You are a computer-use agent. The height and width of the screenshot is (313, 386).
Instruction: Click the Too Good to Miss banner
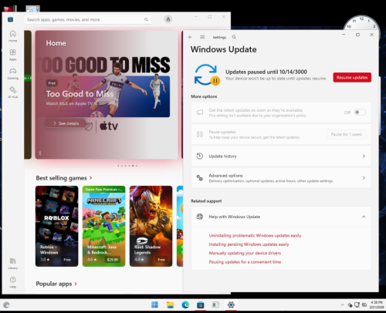107,95
